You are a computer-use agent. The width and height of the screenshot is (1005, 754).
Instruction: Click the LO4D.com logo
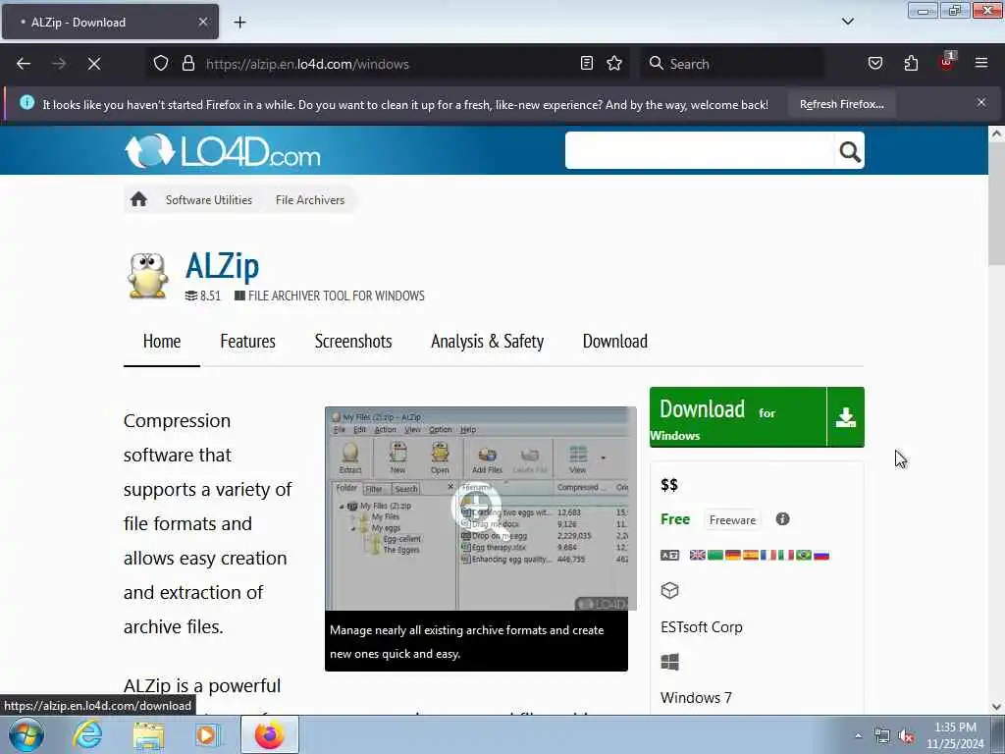point(223,151)
